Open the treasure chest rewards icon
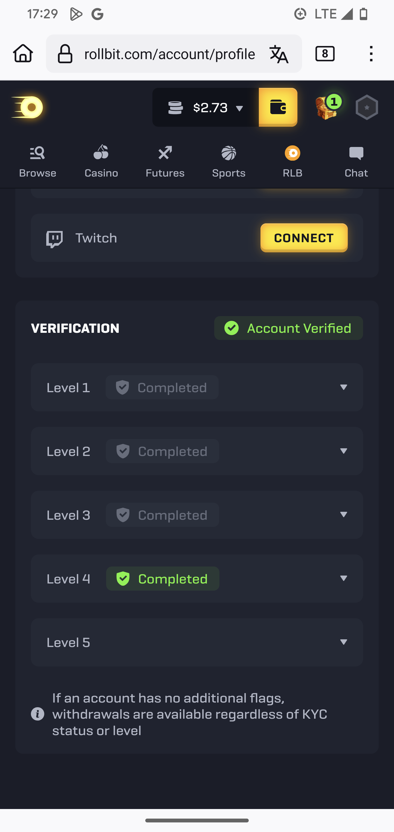 click(327, 108)
